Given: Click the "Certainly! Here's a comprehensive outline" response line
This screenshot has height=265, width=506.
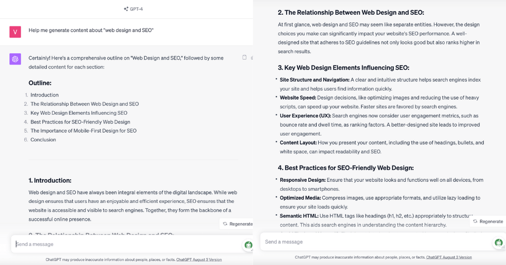Looking at the screenshot, I should (126, 63).
